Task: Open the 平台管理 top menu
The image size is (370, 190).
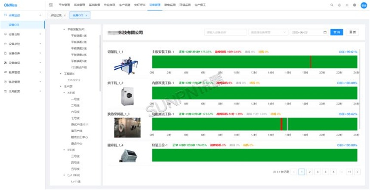Action: 64,5
